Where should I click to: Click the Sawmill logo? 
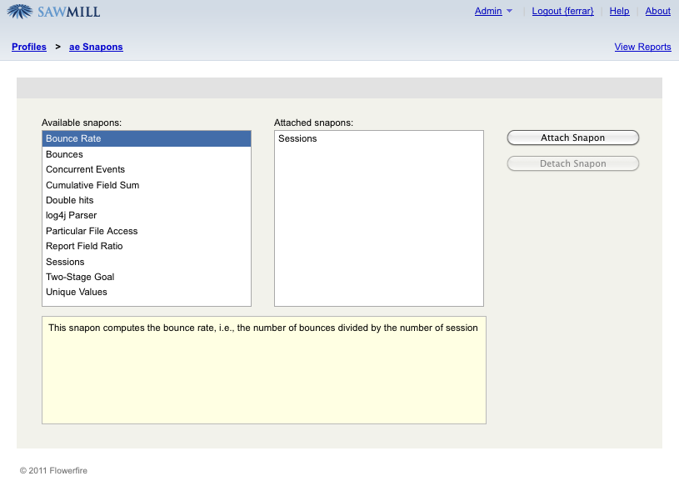53,12
